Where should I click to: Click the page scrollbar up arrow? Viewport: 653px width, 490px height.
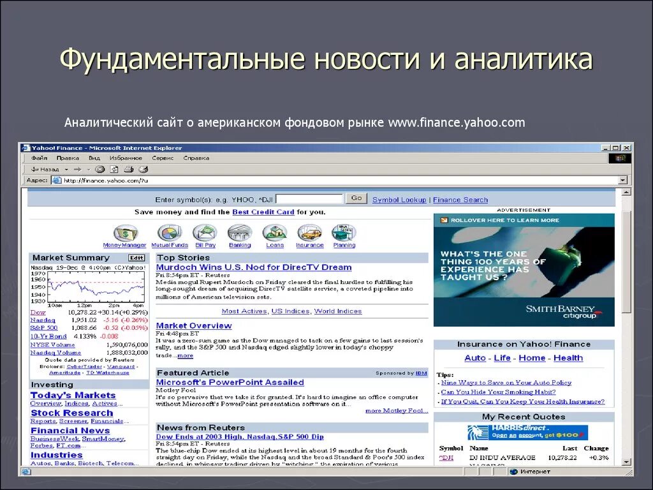tap(626, 193)
